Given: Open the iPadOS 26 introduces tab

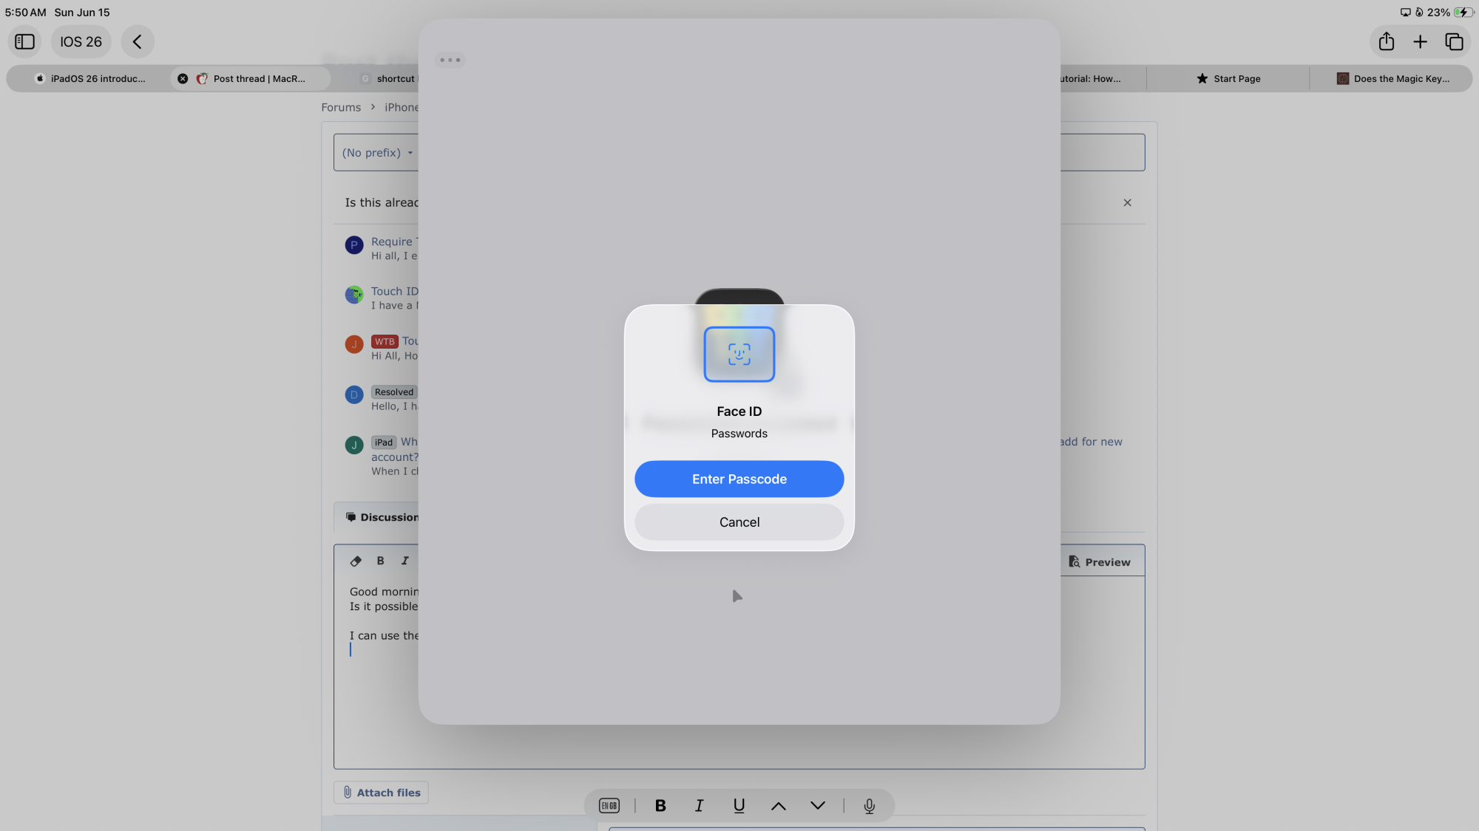Looking at the screenshot, I should (90, 78).
